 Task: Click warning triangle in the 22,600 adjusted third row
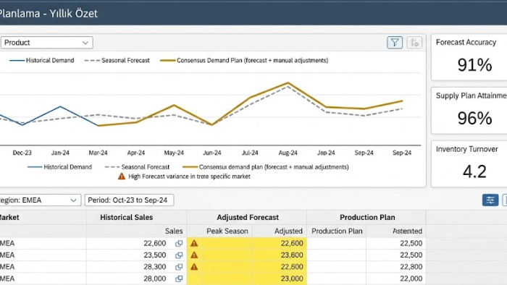pos(194,267)
